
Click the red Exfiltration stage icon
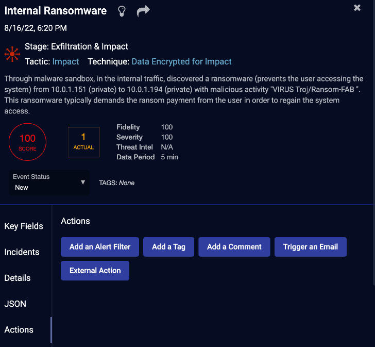pyautogui.click(x=12, y=54)
